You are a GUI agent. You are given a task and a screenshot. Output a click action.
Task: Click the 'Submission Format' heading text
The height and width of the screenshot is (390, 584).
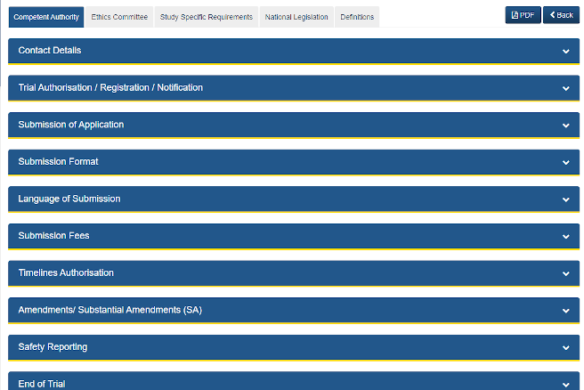pos(58,162)
